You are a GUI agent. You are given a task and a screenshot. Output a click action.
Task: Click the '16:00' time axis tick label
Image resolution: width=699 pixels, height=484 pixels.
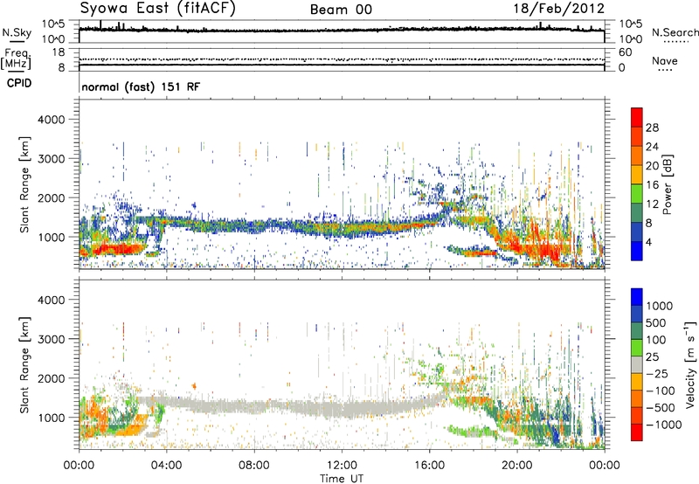430,466
